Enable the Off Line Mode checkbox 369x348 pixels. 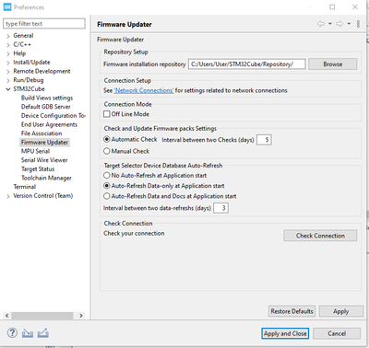(x=107, y=114)
